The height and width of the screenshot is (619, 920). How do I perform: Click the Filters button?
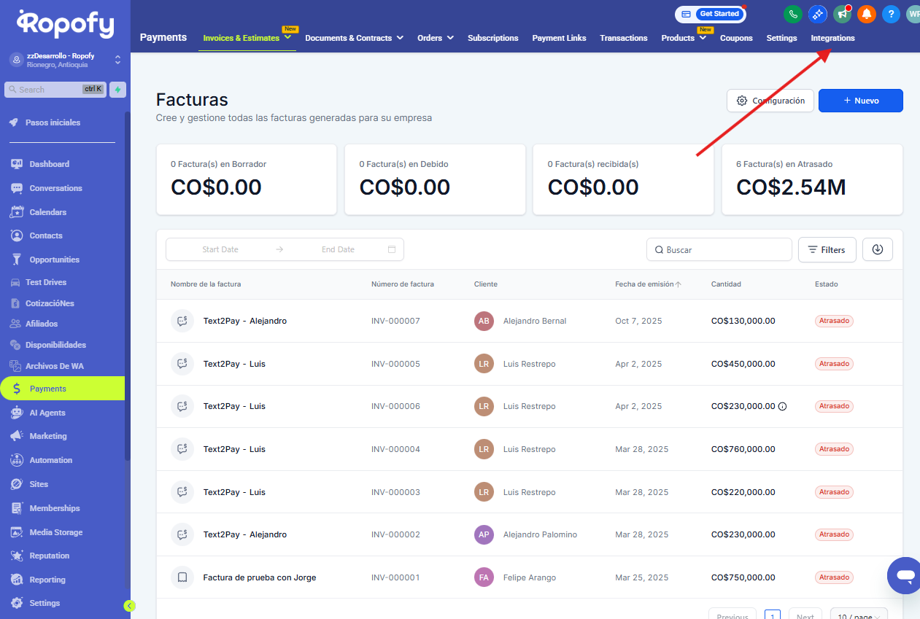coord(827,249)
